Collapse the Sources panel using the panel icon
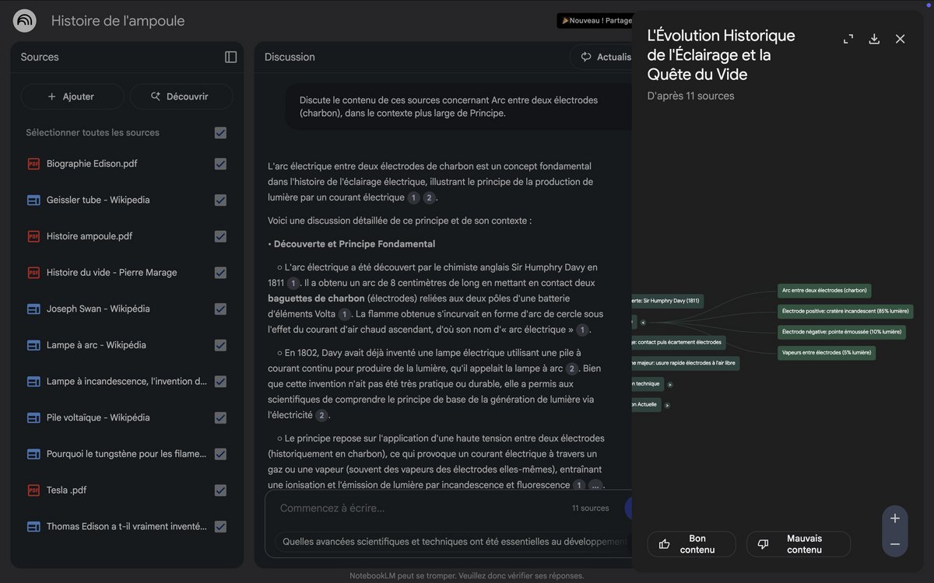Image resolution: width=934 pixels, height=583 pixels. click(x=231, y=57)
